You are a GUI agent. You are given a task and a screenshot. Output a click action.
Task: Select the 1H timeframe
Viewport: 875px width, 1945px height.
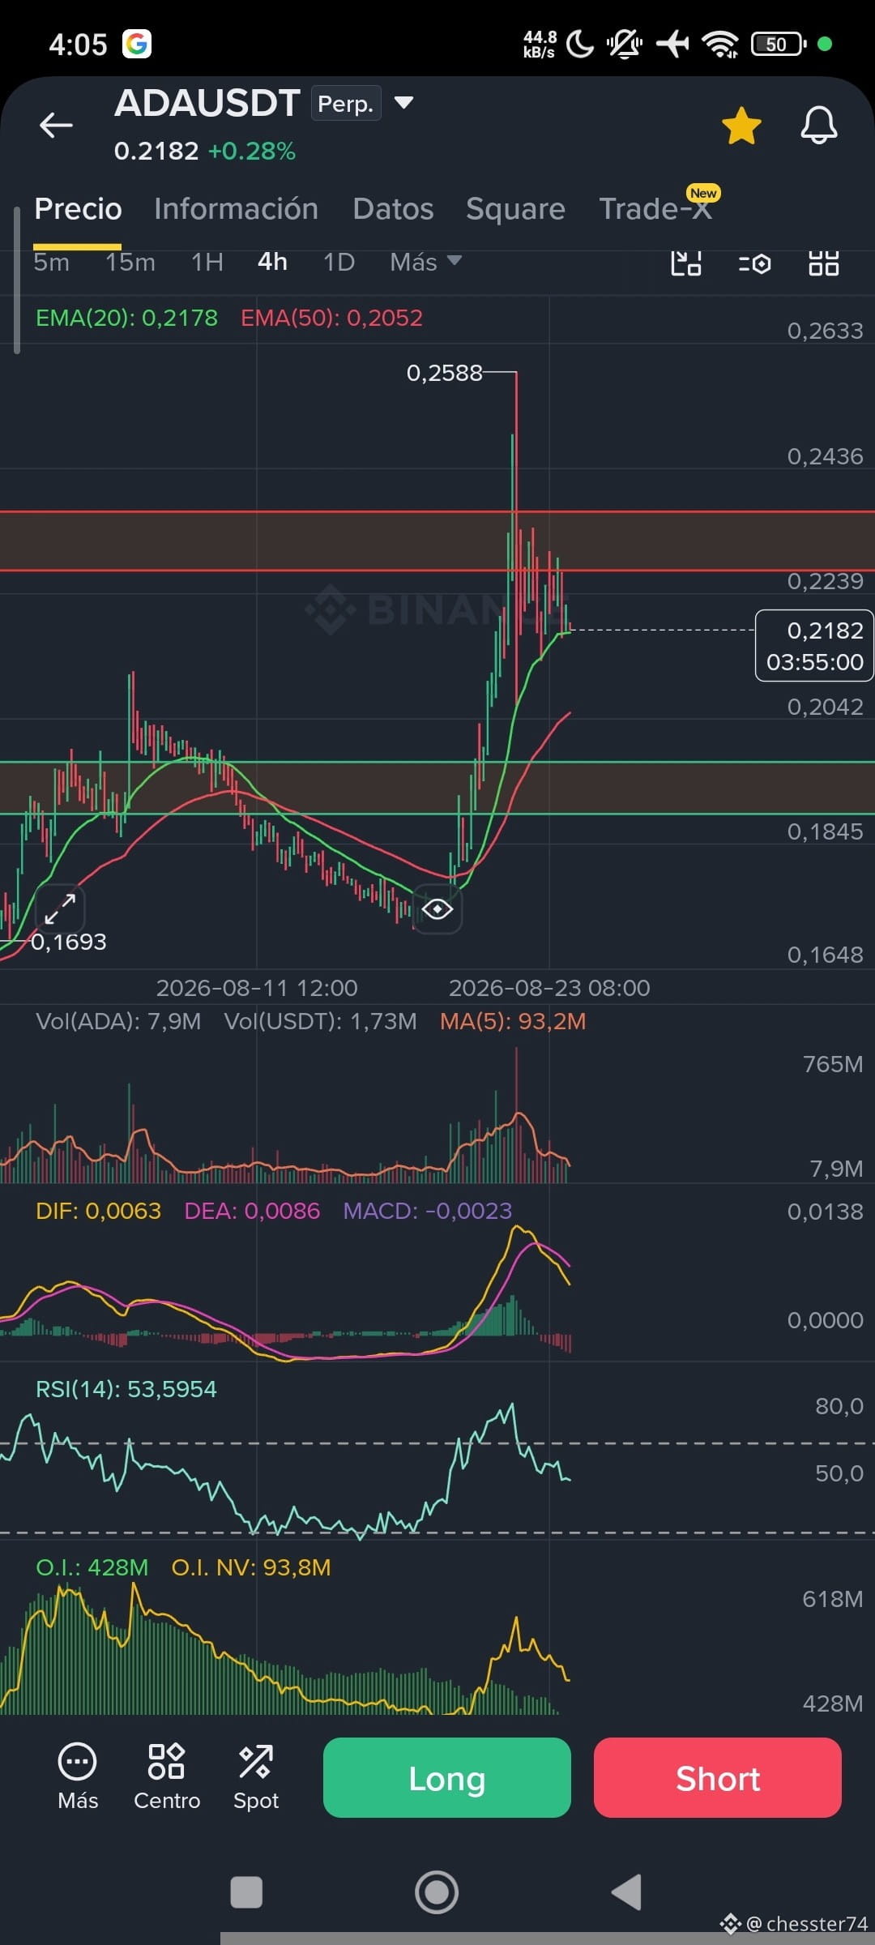pos(207,262)
